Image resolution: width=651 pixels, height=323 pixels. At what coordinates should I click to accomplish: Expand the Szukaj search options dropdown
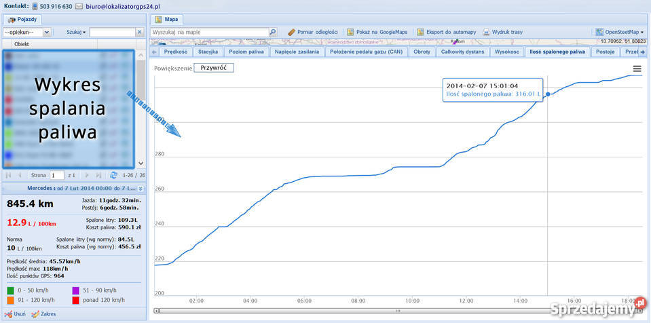[76, 32]
